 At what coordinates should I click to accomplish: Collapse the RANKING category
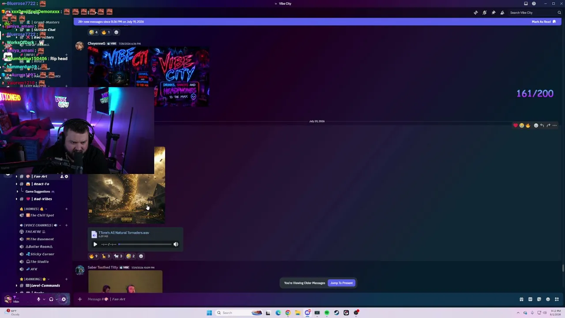(x=35, y=279)
